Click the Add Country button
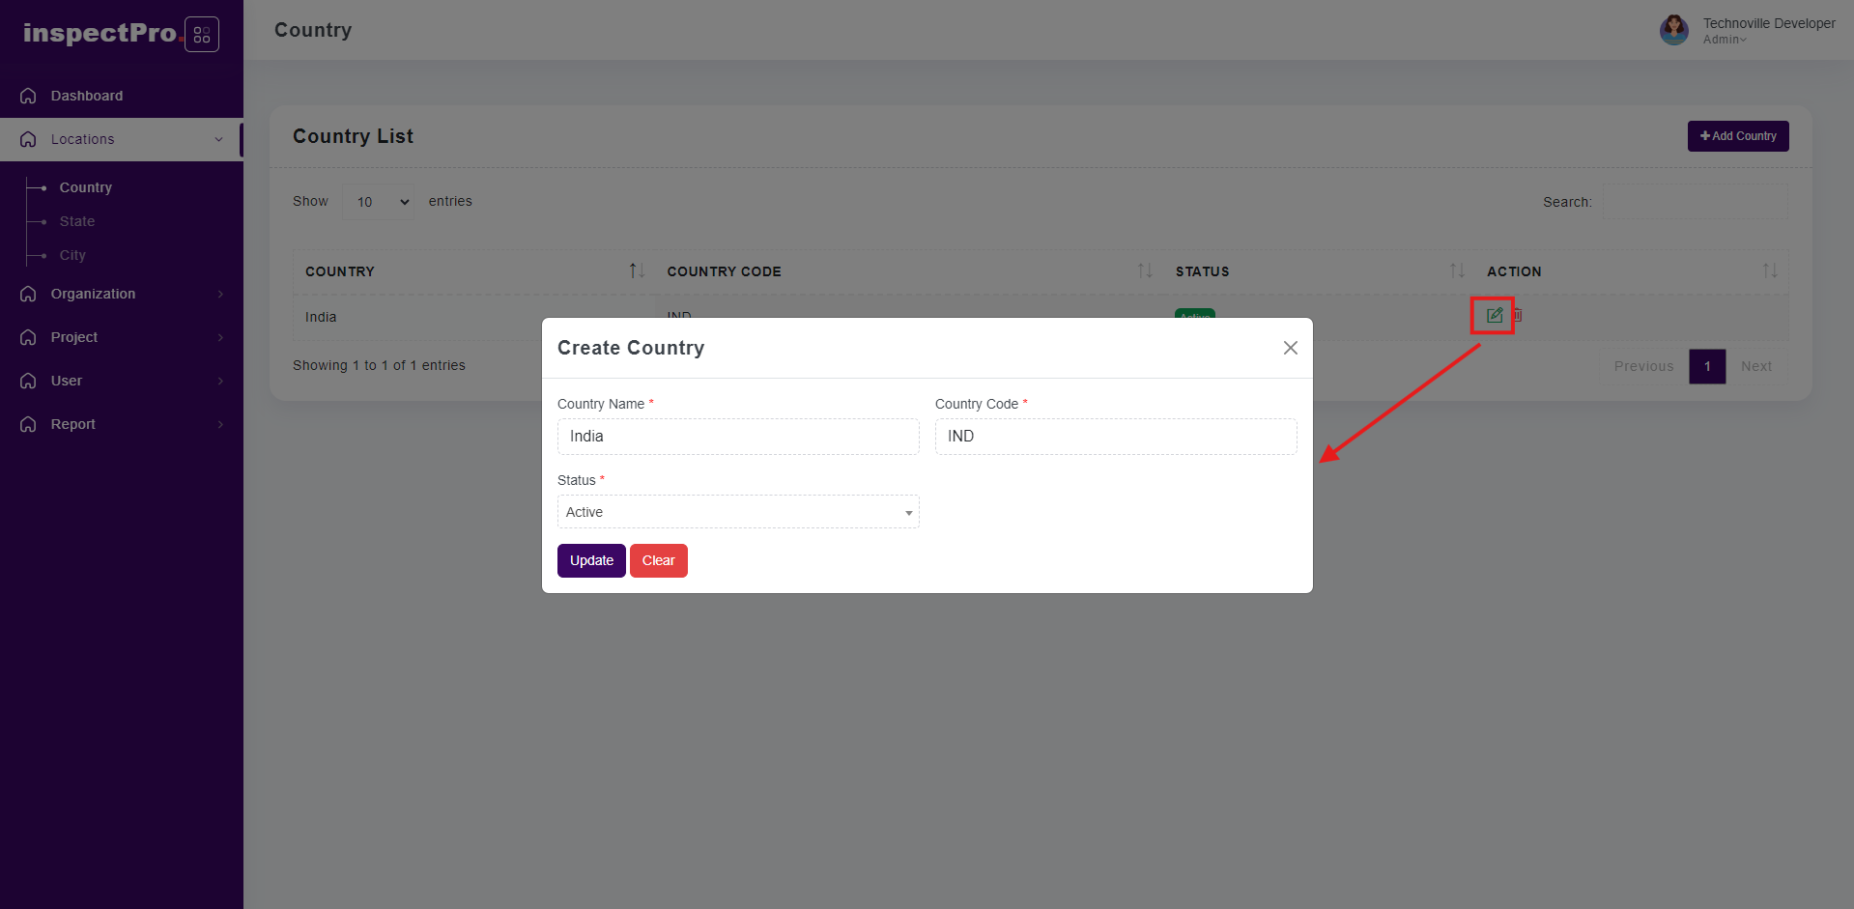This screenshot has height=909, width=1854. [x=1737, y=136]
